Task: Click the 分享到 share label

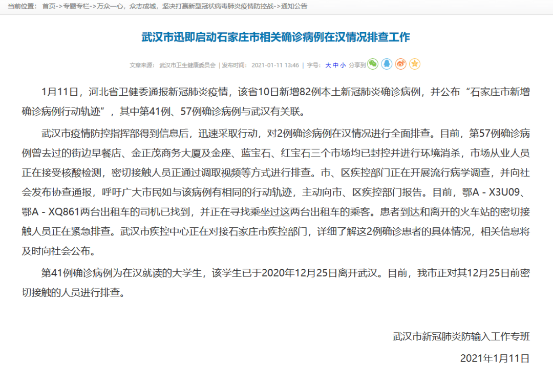Action: pyautogui.click(x=357, y=64)
